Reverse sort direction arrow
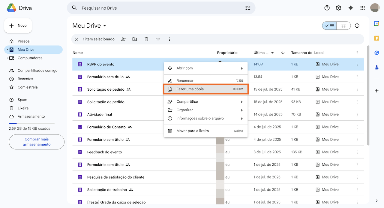384x208 pixels. point(283,53)
